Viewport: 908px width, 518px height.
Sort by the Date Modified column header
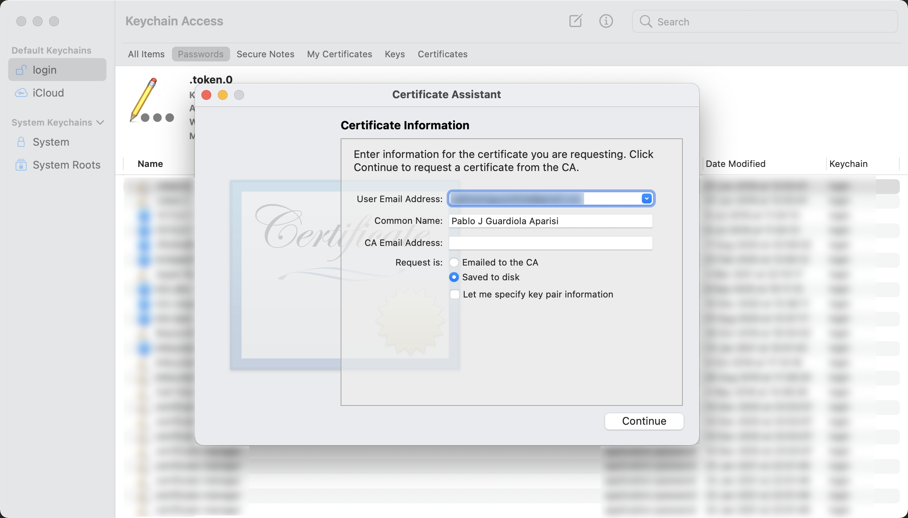point(735,164)
